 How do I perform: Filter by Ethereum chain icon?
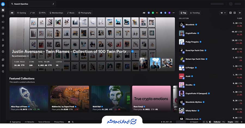[x=149, y=13]
